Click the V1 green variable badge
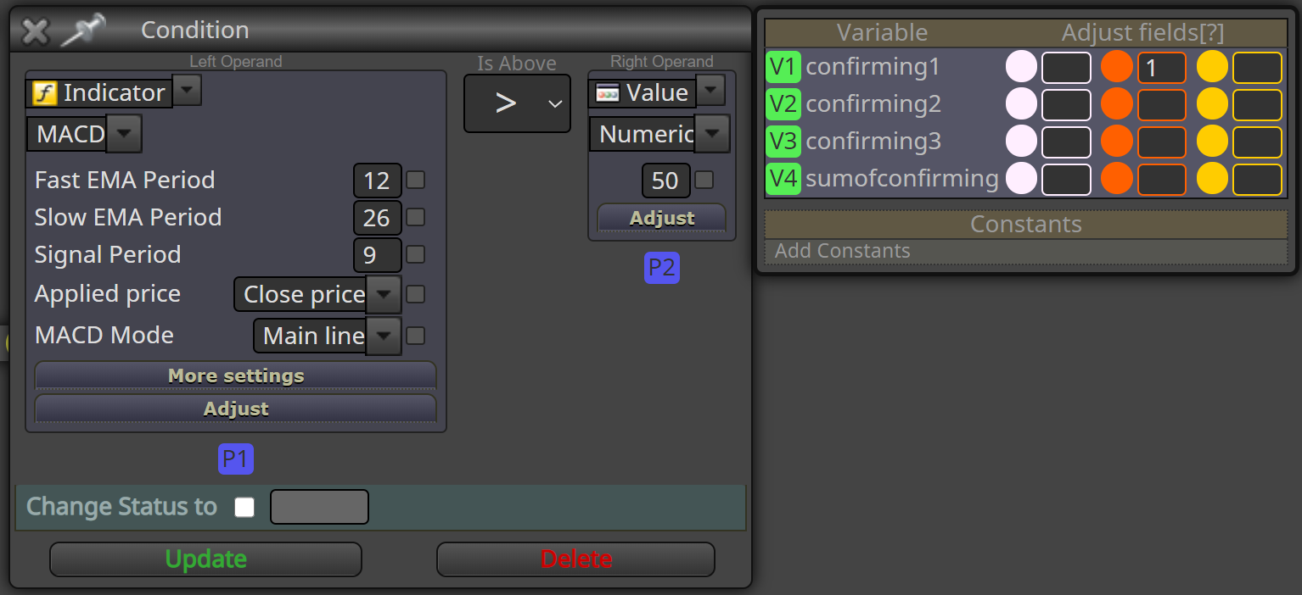This screenshot has width=1302, height=595. pyautogui.click(x=783, y=67)
